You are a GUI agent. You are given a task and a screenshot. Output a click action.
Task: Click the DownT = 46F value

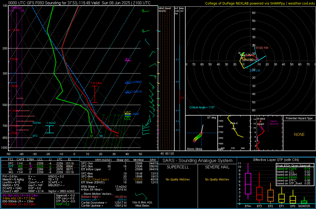(11, 191)
